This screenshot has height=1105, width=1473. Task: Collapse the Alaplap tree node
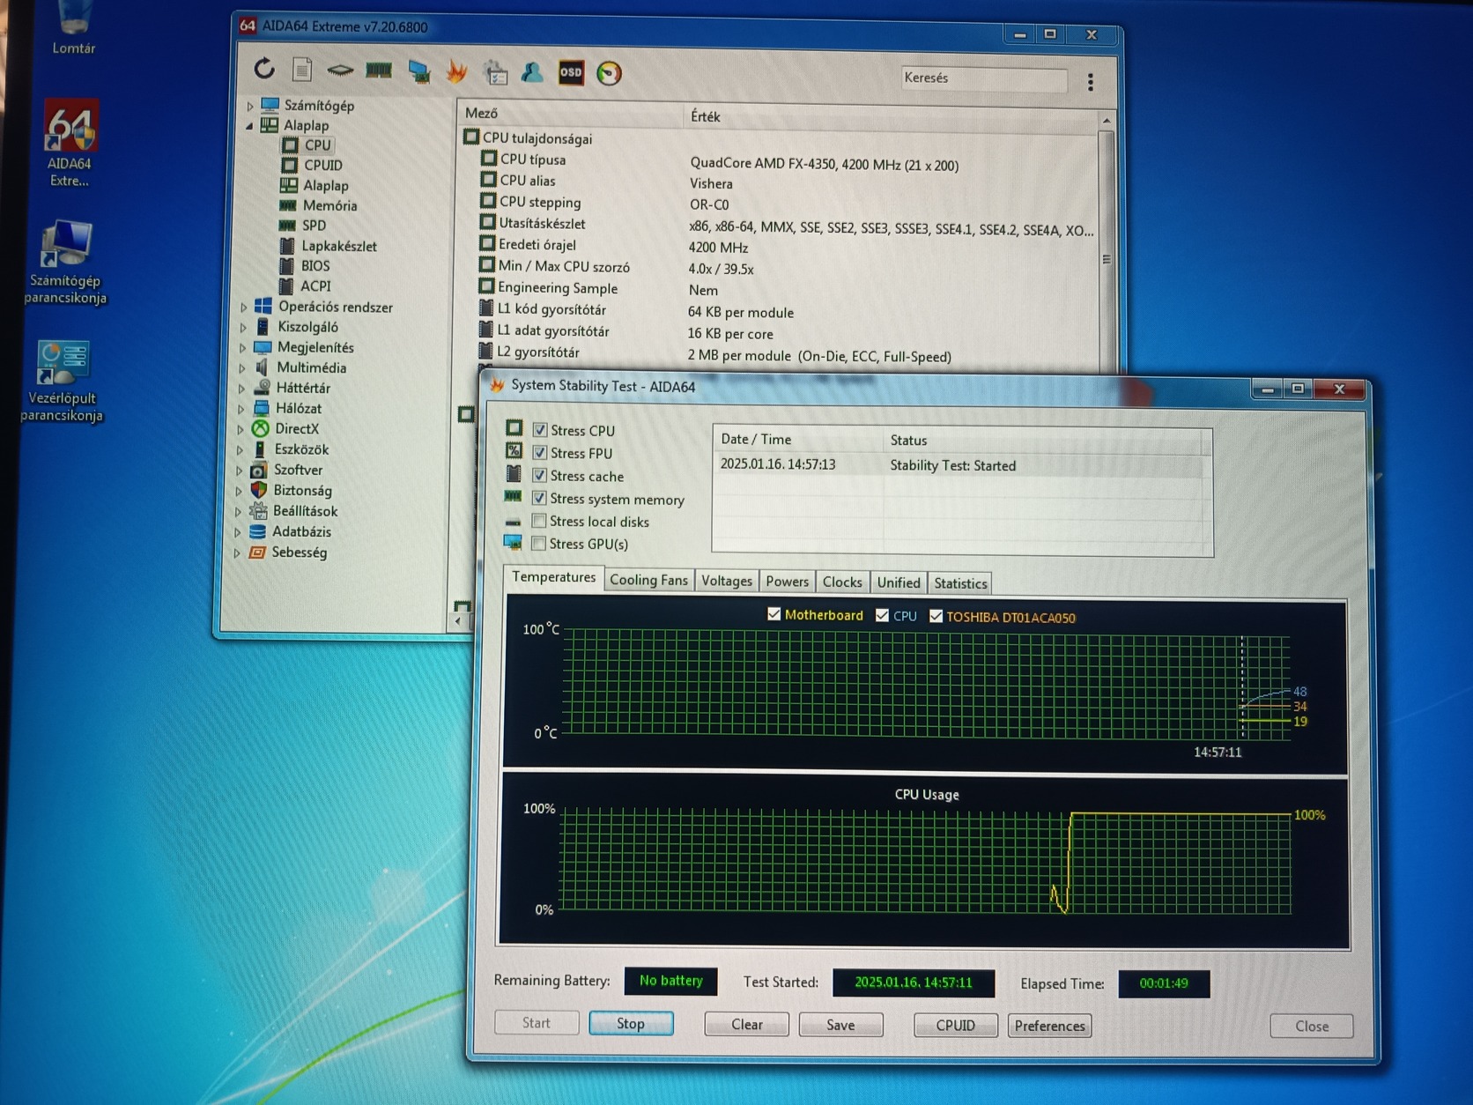(249, 126)
